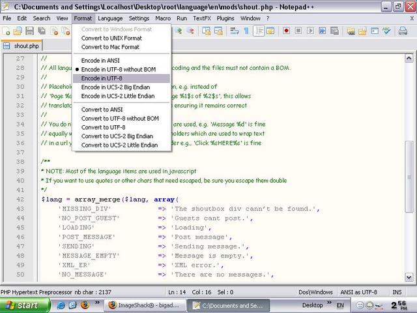Choose Convert to Mac Format
417x313 pixels.
pos(121,47)
